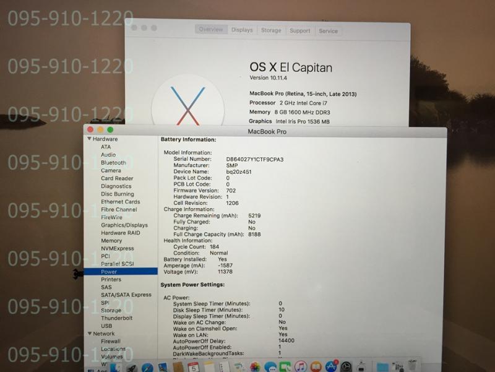Screen dimensions: 495x372
Task: Select Camera in sidebar
Action: pyautogui.click(x=111, y=170)
